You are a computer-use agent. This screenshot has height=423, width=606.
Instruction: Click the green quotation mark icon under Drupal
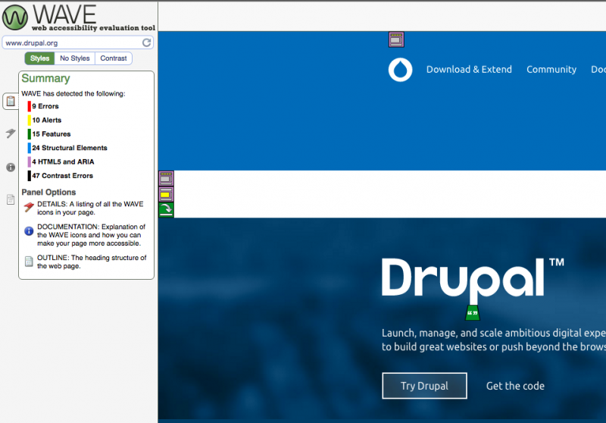pyautogui.click(x=472, y=313)
